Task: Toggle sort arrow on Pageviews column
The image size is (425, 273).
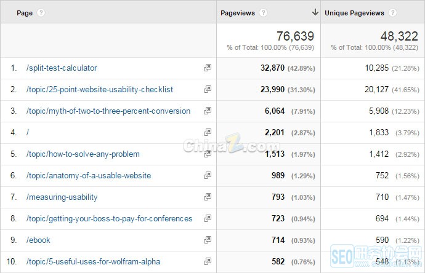Action: tap(315, 12)
